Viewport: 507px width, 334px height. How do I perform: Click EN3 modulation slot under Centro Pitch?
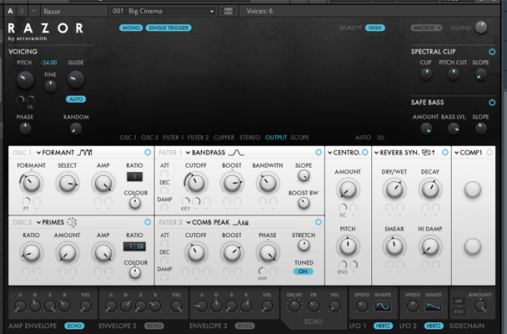click(343, 265)
